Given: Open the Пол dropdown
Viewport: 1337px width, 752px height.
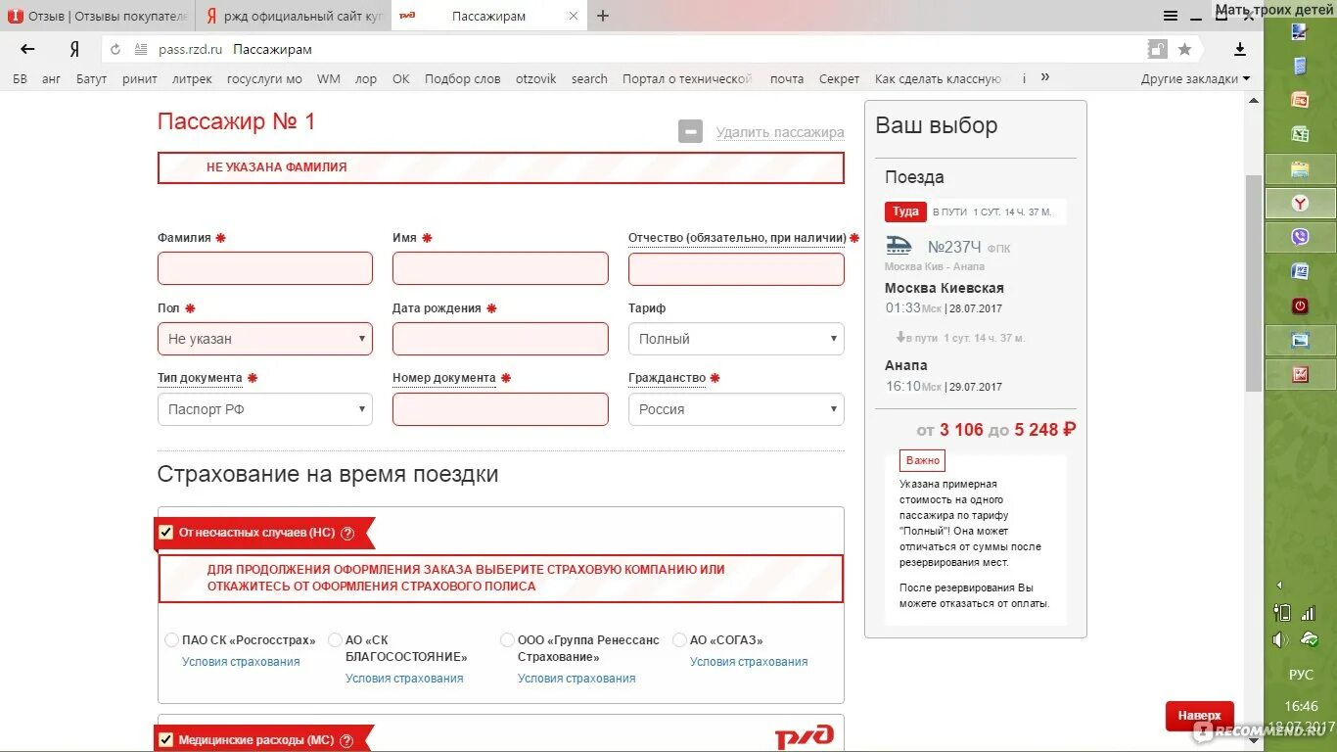Looking at the screenshot, I should (265, 339).
